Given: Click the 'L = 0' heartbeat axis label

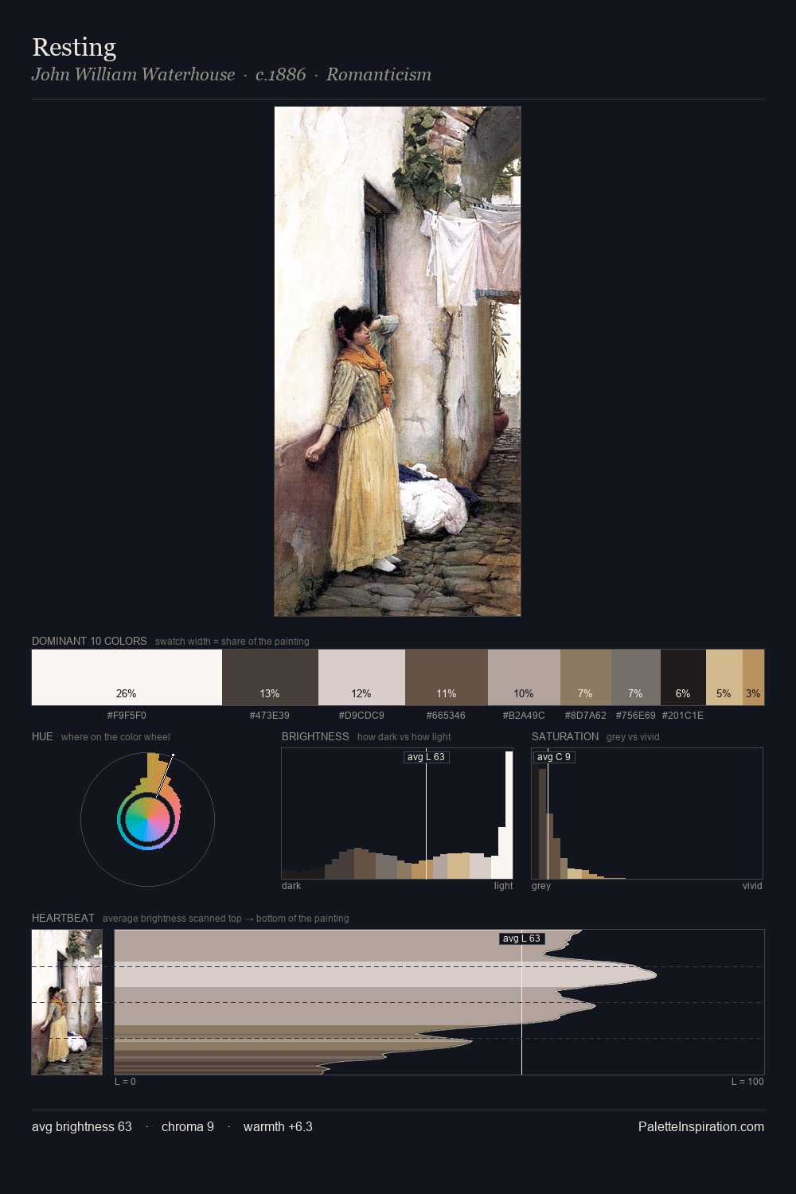Looking at the screenshot, I should (125, 1082).
